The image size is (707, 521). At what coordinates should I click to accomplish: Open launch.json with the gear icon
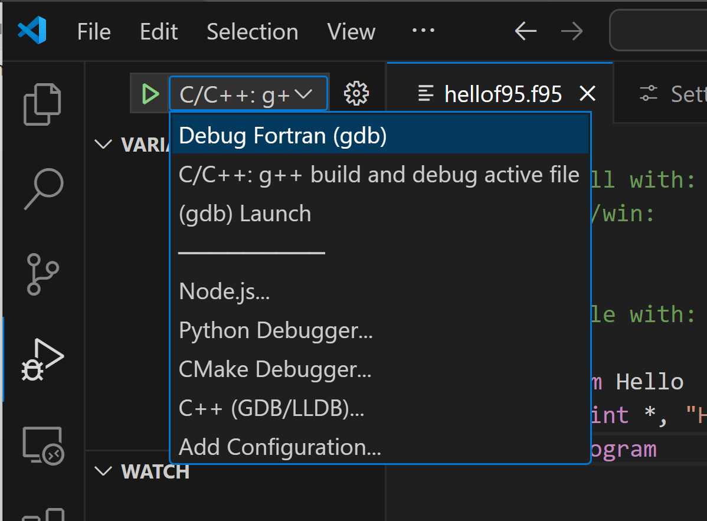356,94
